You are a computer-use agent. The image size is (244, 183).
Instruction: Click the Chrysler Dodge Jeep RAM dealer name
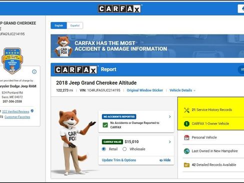click(18, 86)
